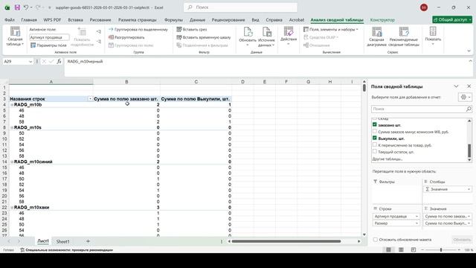This screenshot has width=476, height=268.
Task: Enable Отложить обновление макета checkbox
Action: [x=375, y=240]
